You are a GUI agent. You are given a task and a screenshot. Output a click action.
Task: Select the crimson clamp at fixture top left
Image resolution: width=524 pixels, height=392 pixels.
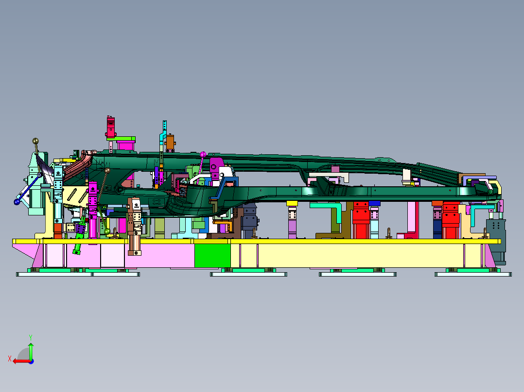pyautogui.click(x=111, y=127)
